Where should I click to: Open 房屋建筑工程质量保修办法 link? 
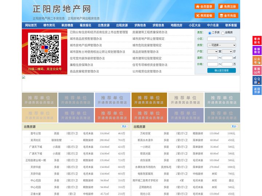point(150,32)
